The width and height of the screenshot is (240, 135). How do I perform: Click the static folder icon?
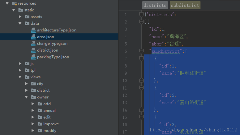click(21, 10)
